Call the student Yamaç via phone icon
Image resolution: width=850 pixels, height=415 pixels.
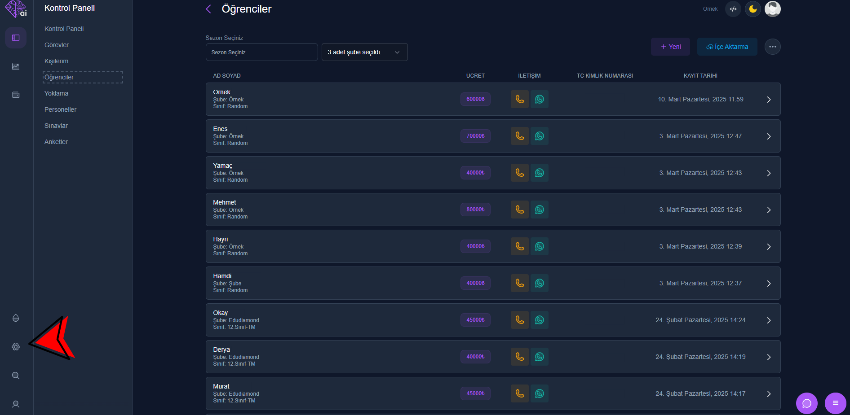[520, 173]
